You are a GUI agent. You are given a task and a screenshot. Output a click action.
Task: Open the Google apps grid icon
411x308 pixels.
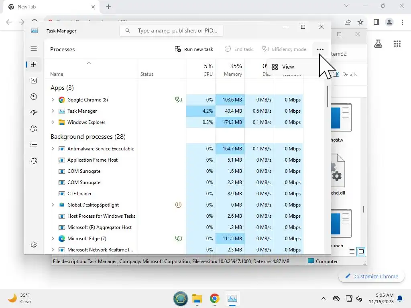[x=397, y=44]
